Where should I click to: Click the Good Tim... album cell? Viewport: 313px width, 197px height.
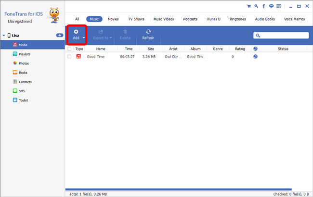tap(196, 57)
